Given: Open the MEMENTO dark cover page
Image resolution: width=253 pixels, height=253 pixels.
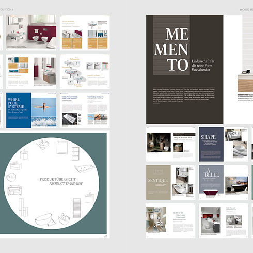Looking at the screenshot, I should click(185, 69).
